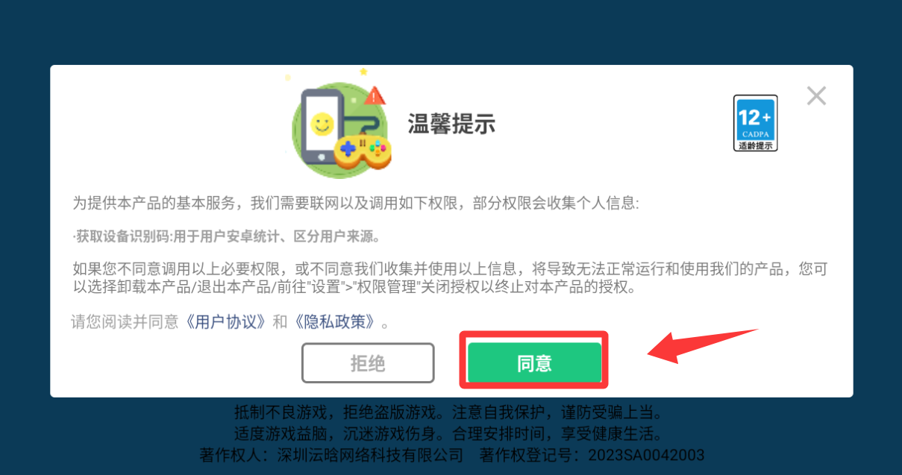Tap the 温馨提示 dialog title
The width and height of the screenshot is (902, 475).
click(451, 124)
